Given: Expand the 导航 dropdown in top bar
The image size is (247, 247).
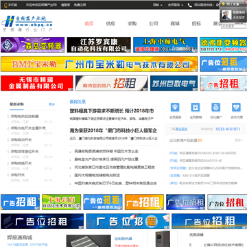Looking at the screenshot, I should coord(157,5).
